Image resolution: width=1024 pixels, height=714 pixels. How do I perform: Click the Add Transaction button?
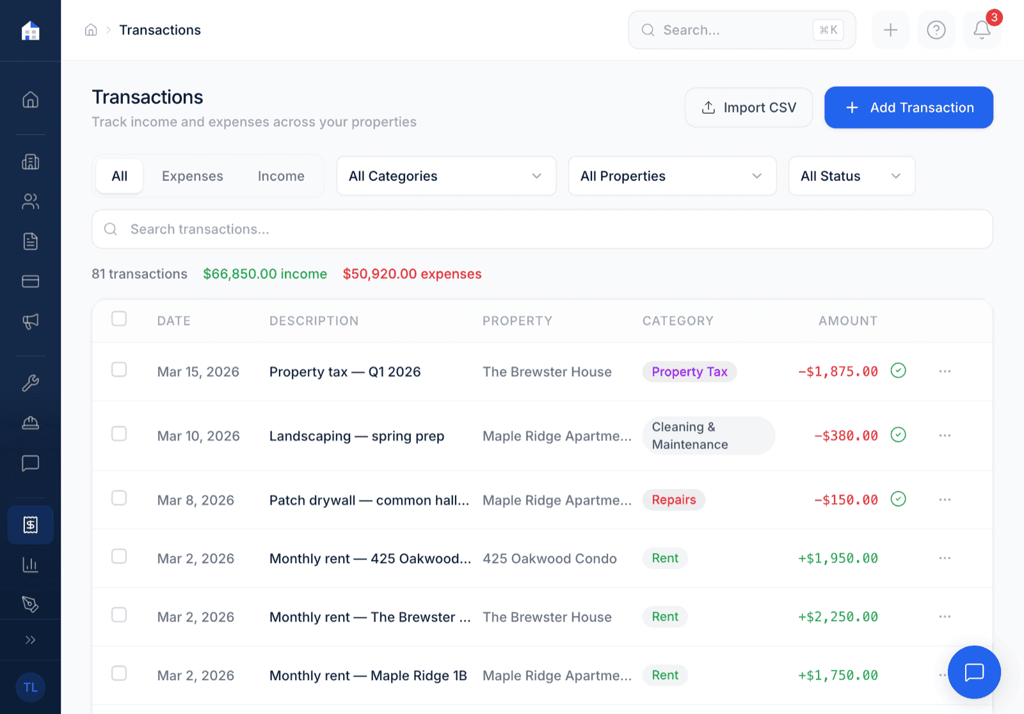coord(908,107)
